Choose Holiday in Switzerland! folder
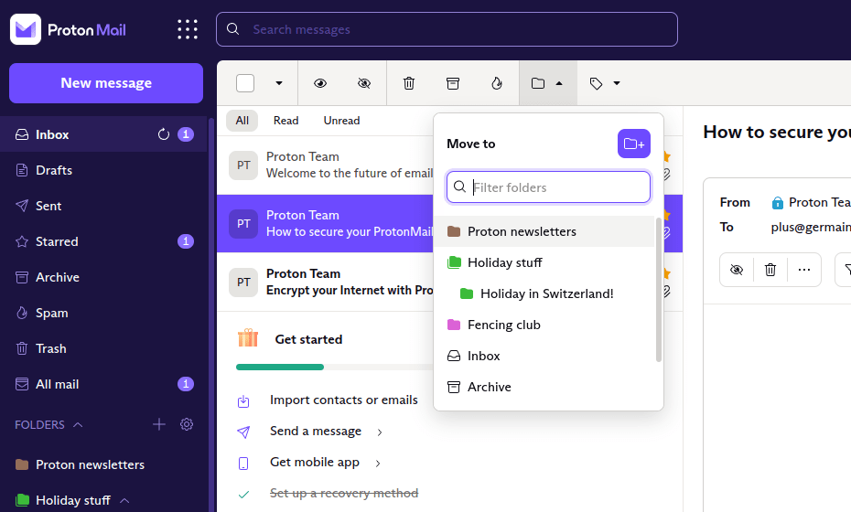The image size is (851, 512). pyautogui.click(x=544, y=293)
